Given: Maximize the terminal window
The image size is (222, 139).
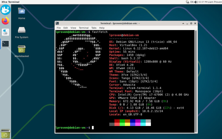Looking at the screenshot, I should 191,23.
